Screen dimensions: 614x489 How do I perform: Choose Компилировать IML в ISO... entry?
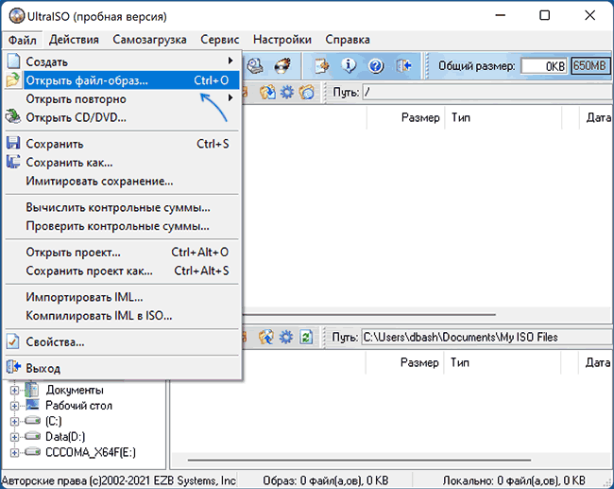pyautogui.click(x=122, y=316)
